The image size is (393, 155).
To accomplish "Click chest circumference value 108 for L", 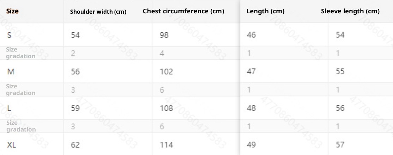I will pyautogui.click(x=166, y=108).
